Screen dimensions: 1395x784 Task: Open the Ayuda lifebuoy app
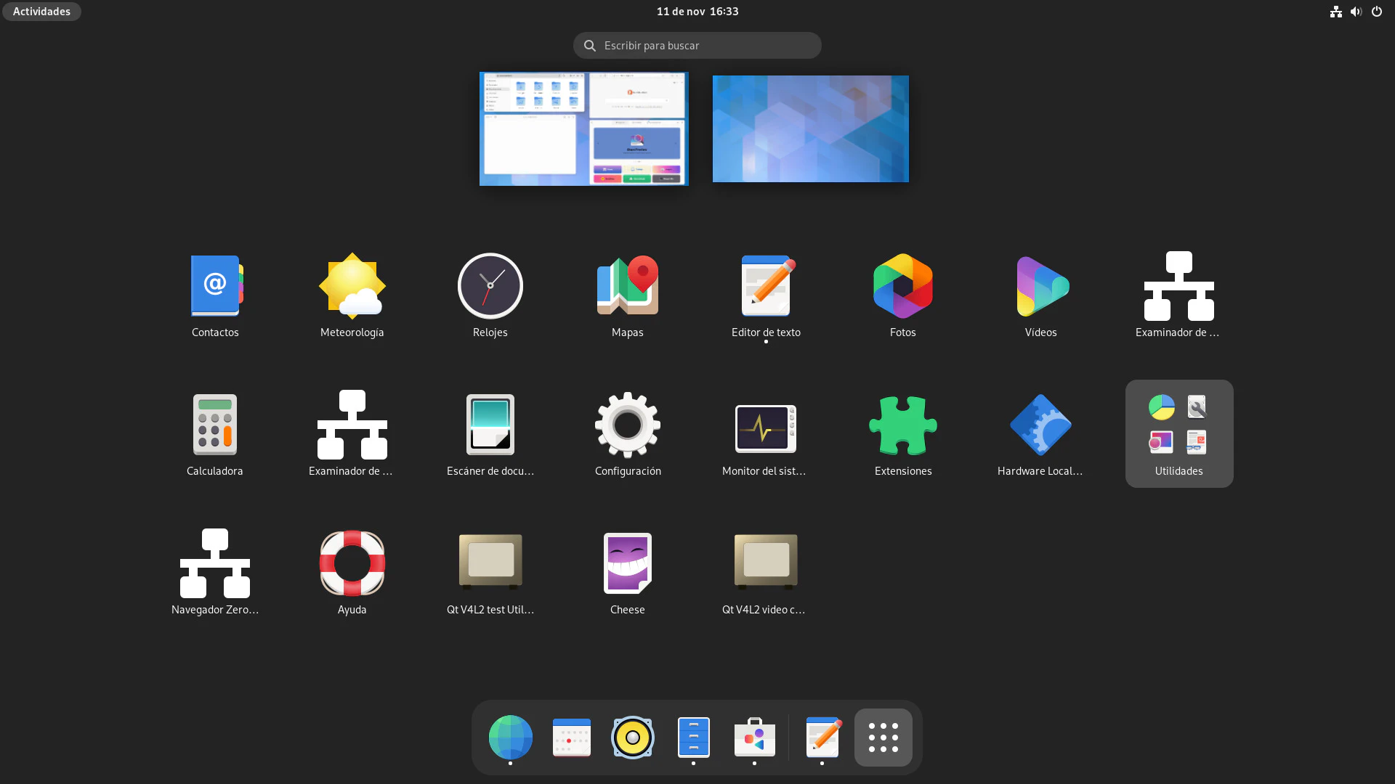click(x=352, y=564)
